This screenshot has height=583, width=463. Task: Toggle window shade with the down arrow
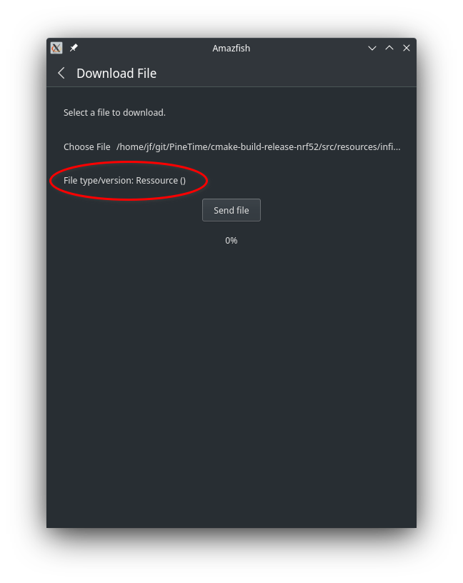coord(372,48)
